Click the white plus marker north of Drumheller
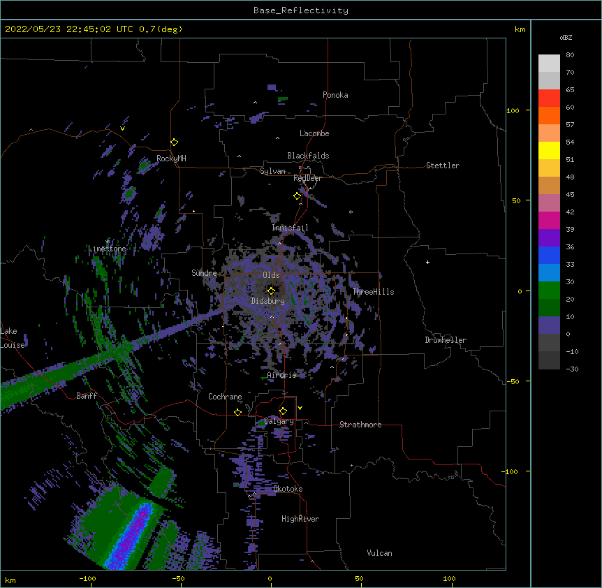The image size is (602, 588). tap(427, 262)
